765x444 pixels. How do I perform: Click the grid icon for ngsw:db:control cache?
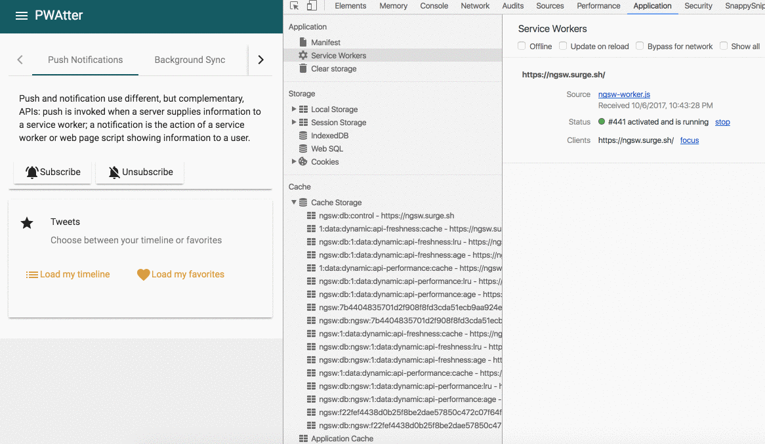tap(311, 215)
